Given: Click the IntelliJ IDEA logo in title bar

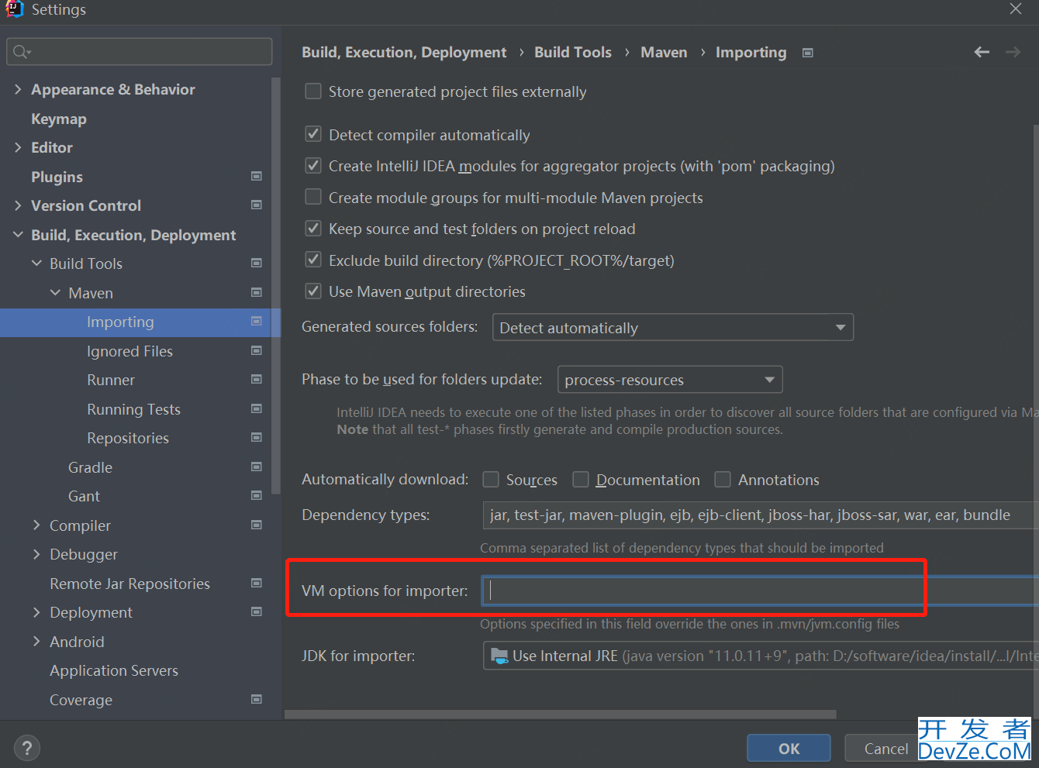Looking at the screenshot, I should pos(14,9).
